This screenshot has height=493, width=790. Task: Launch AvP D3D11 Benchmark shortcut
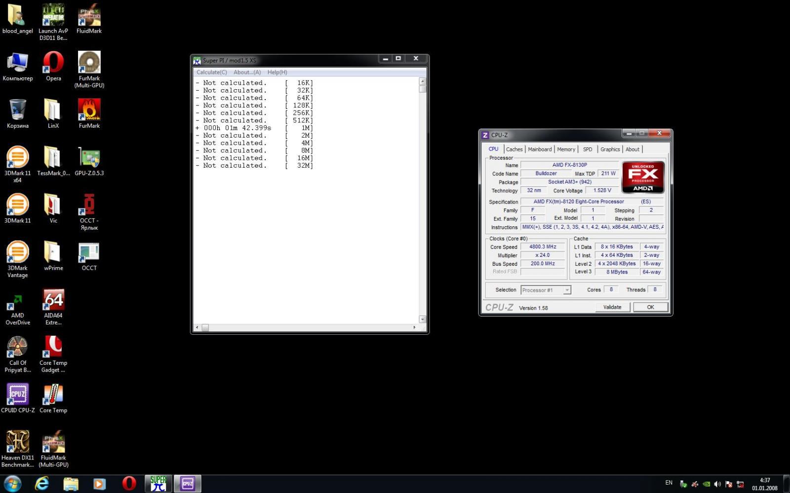point(53,22)
